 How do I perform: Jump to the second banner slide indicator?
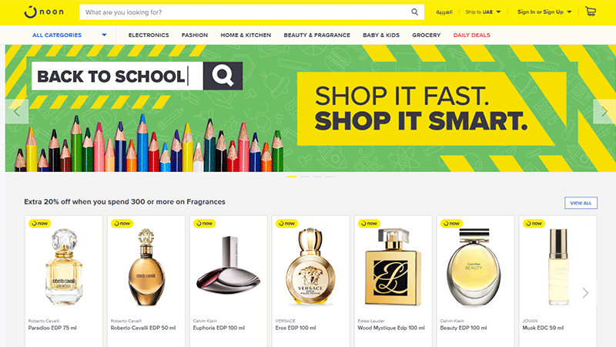[304, 177]
